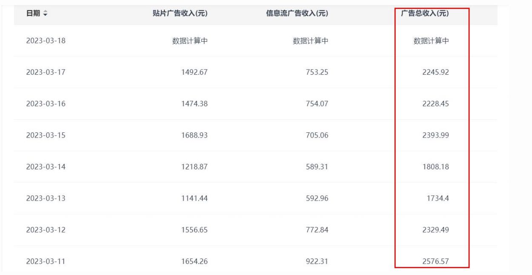Click the 贴片广告收入(元) column header

tap(186, 14)
